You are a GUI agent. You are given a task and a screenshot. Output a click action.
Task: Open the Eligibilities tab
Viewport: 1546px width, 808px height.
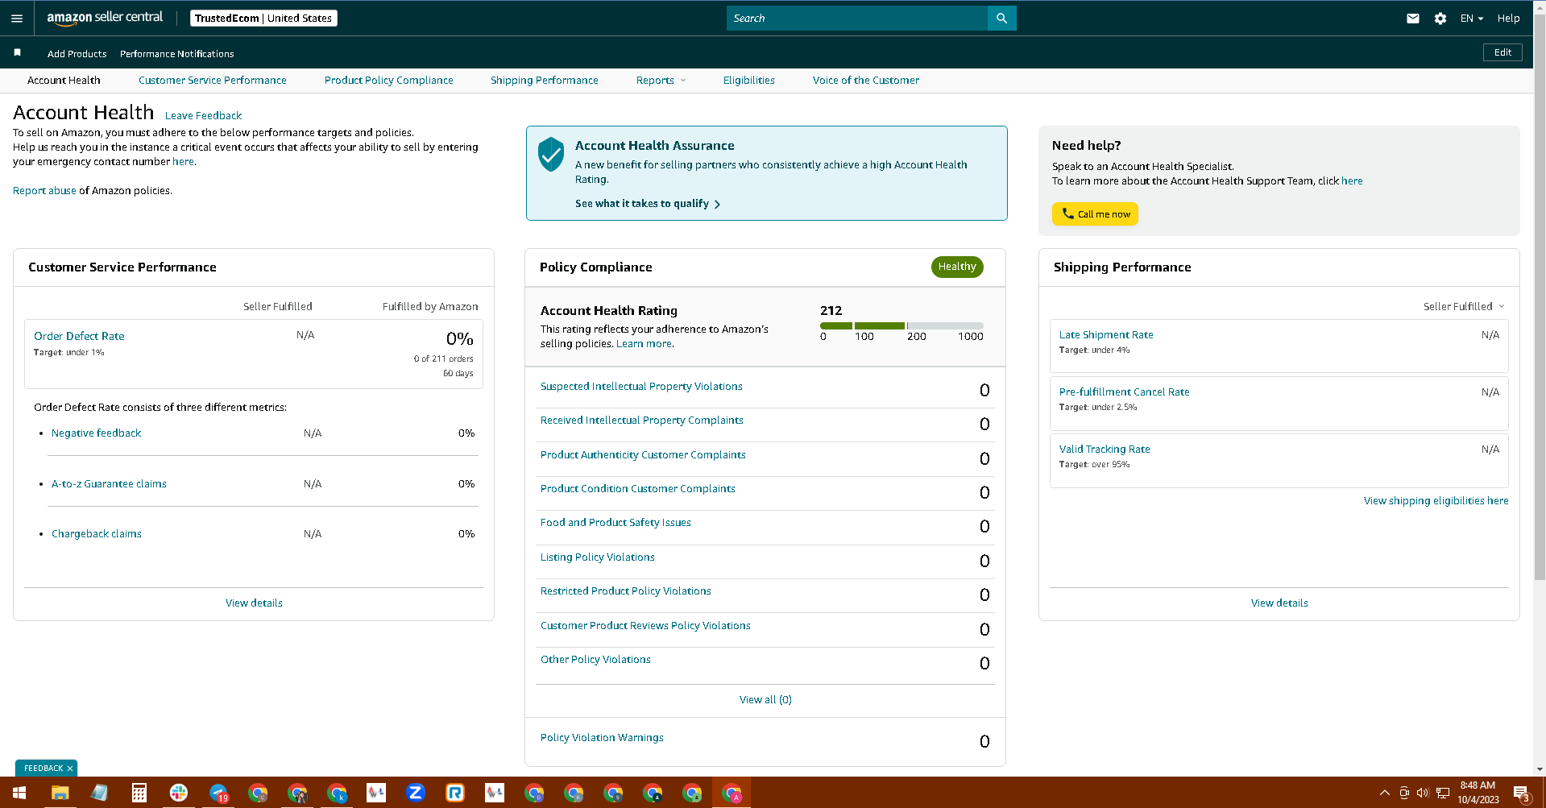coord(749,80)
